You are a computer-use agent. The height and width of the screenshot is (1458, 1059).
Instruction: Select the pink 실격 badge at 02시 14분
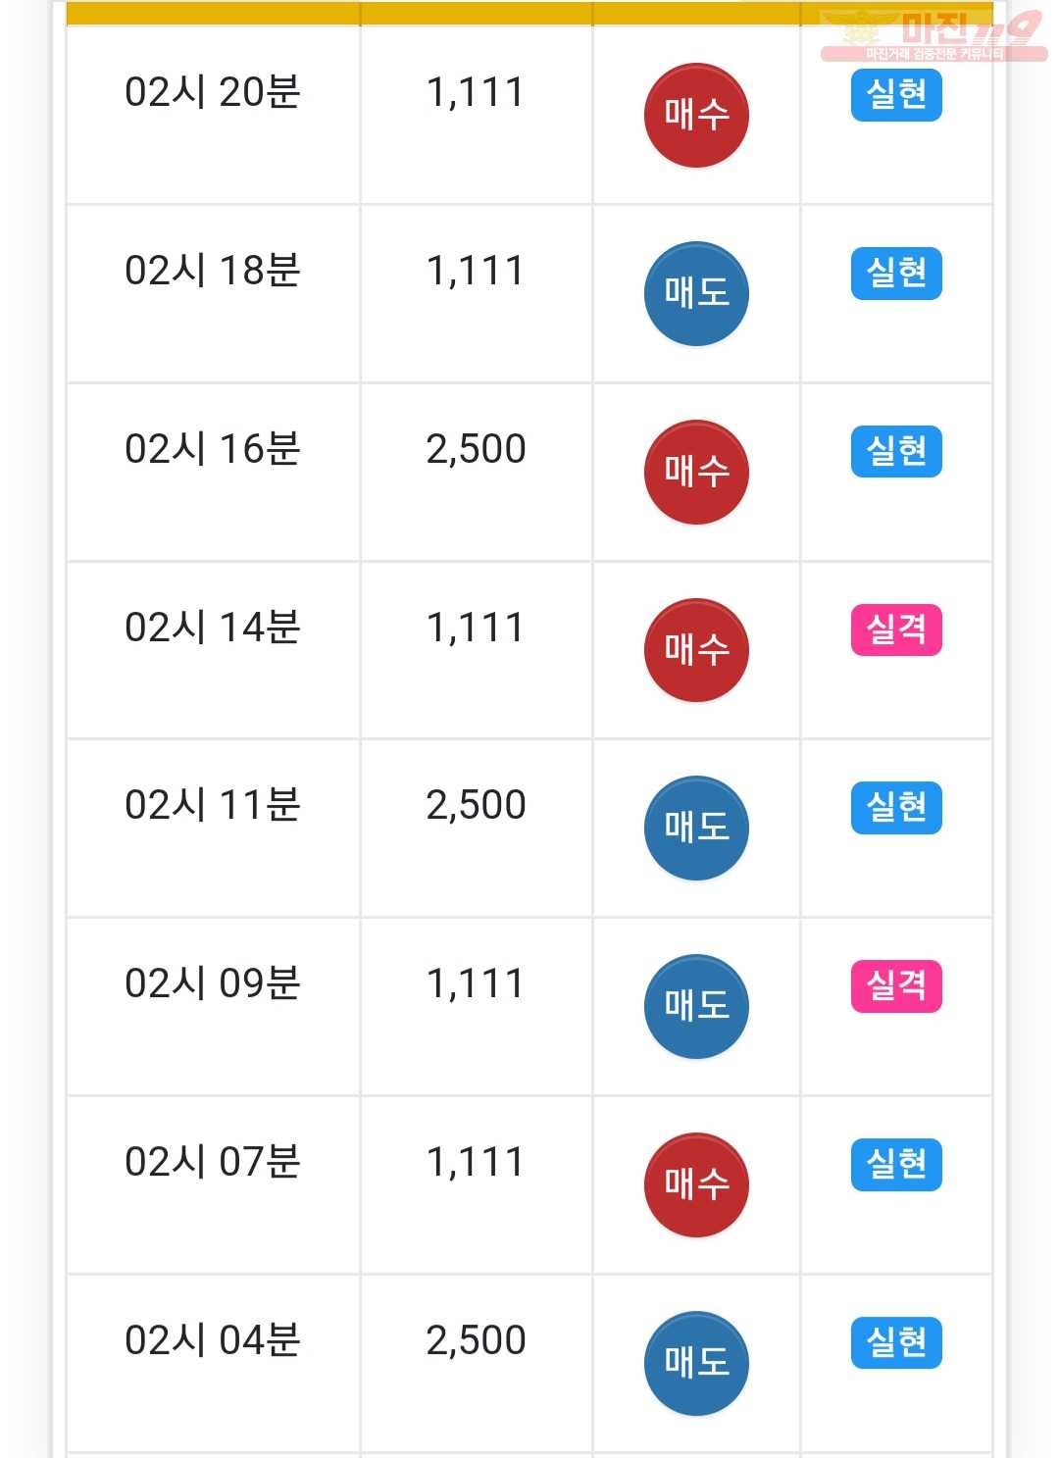point(896,629)
